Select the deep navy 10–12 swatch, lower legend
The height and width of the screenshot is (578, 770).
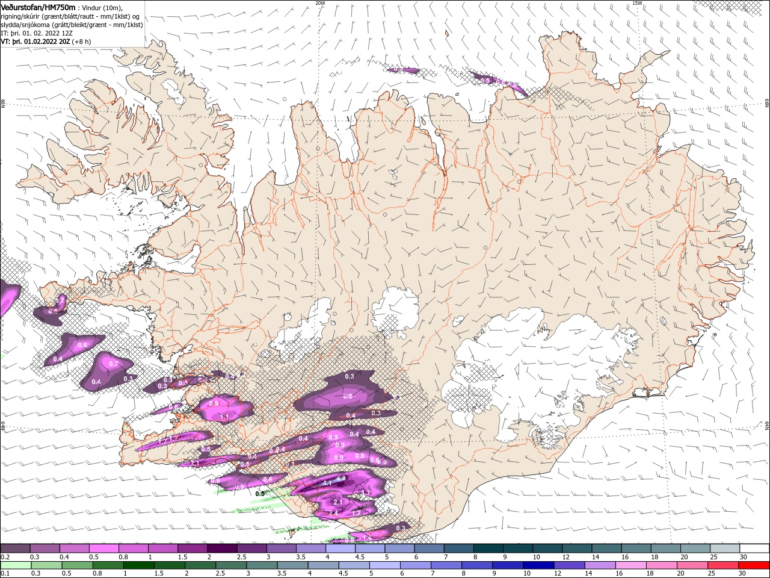coord(540,565)
